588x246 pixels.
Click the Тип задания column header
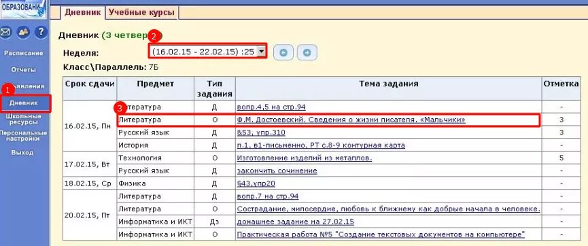click(215, 88)
